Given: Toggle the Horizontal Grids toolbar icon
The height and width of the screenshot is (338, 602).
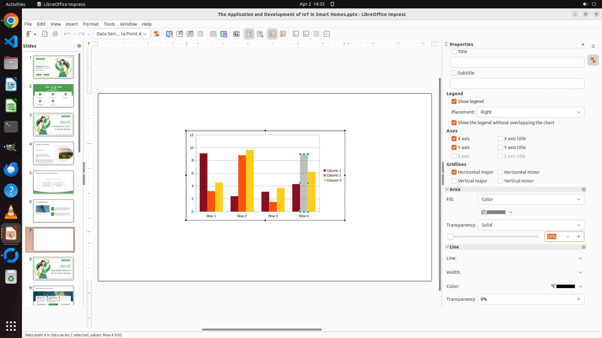Looking at the screenshot, I should pyautogui.click(x=272, y=34).
